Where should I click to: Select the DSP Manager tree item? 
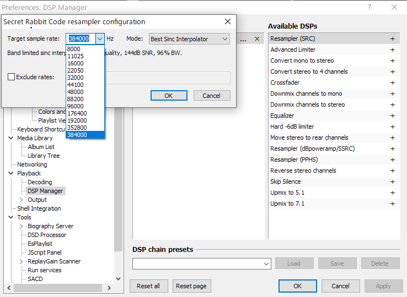[45, 191]
